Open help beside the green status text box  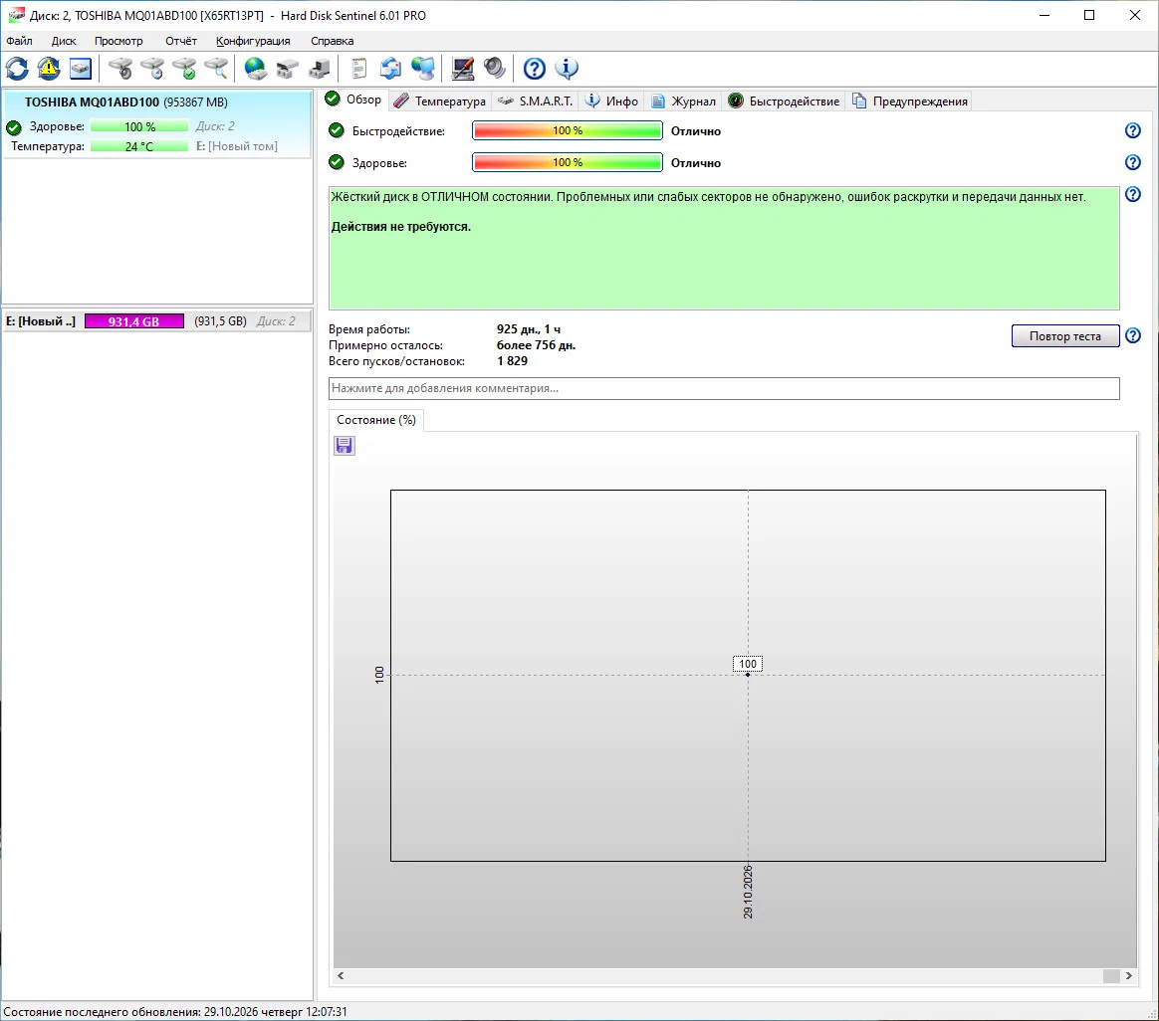point(1132,194)
